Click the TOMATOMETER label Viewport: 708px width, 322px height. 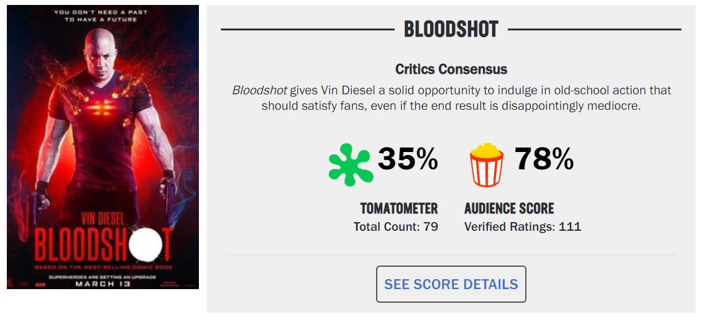tap(399, 208)
